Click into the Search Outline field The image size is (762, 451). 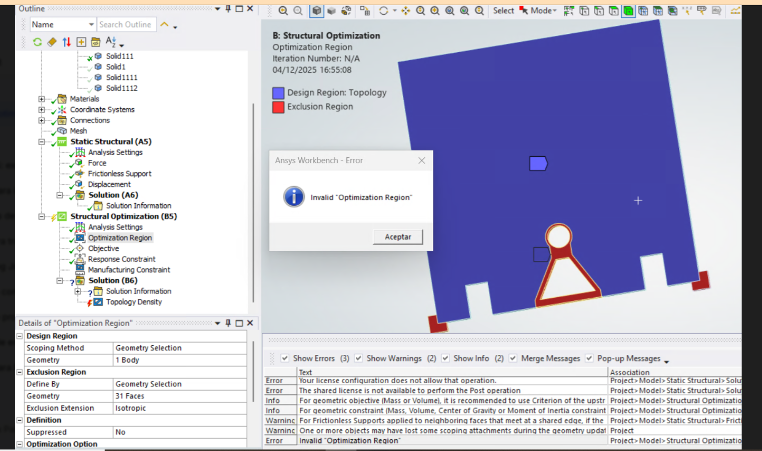point(125,24)
